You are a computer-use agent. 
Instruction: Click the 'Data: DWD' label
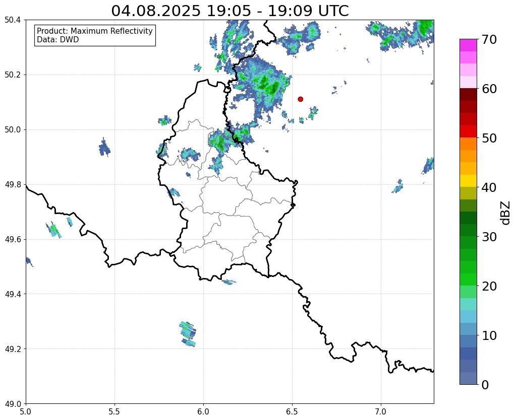[58, 40]
